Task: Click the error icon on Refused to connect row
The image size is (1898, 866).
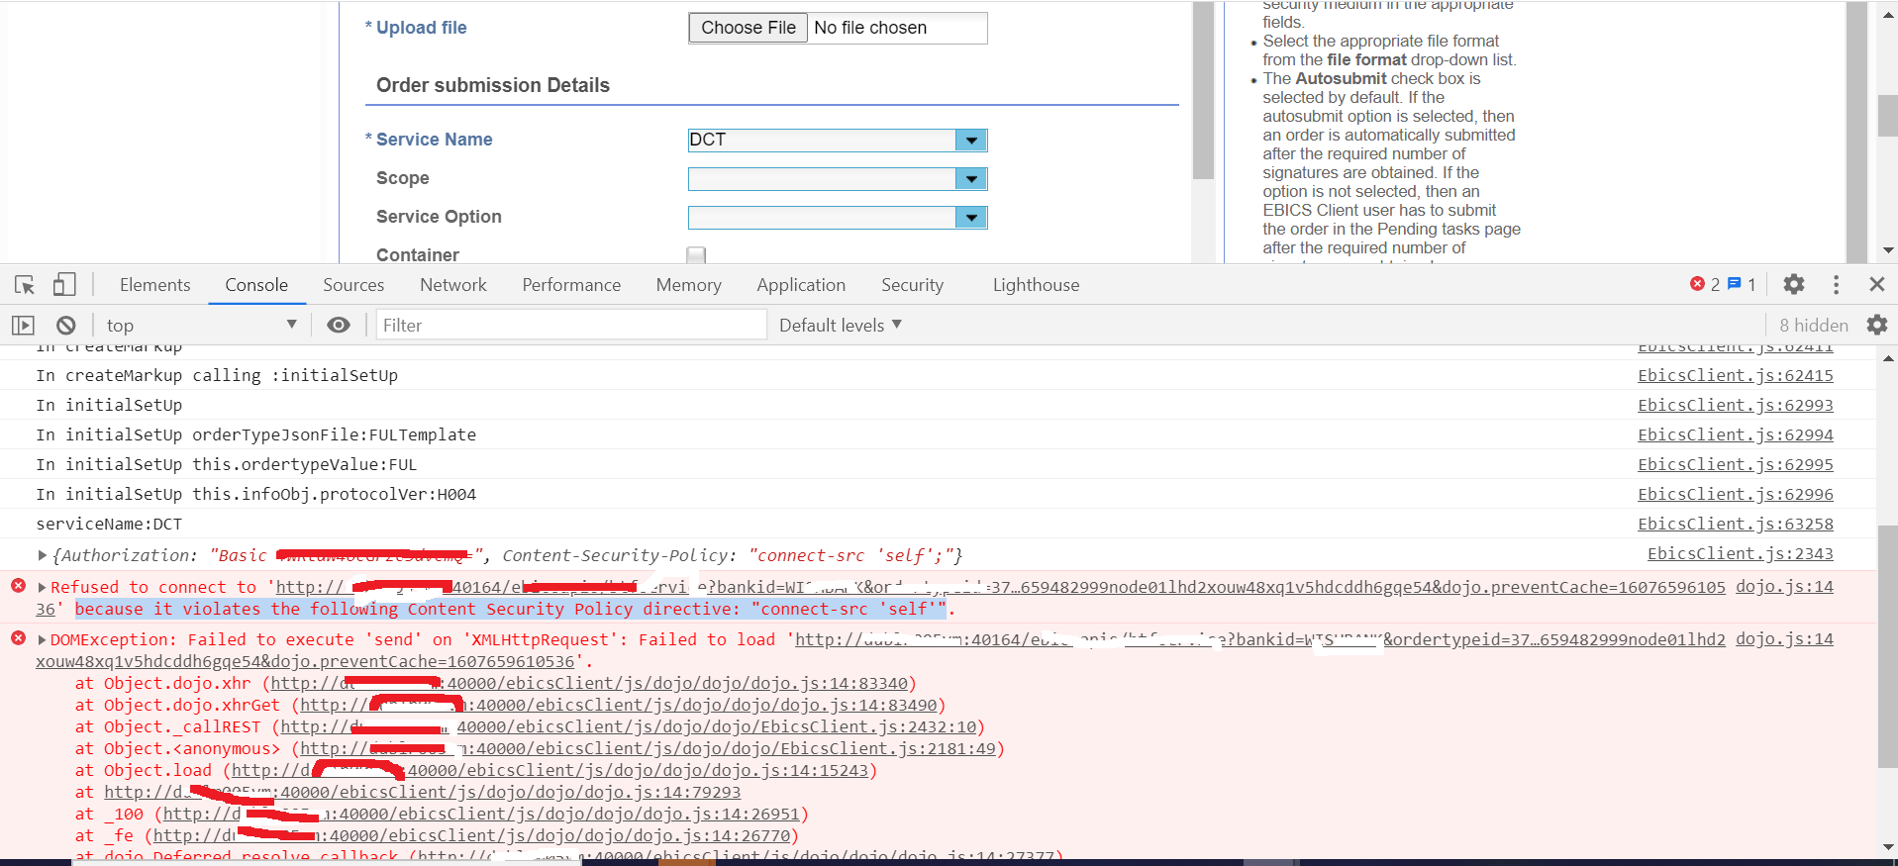Action: (18, 586)
